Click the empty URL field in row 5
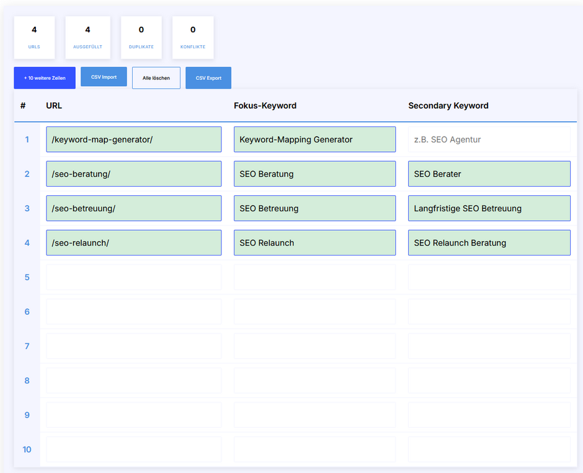The image size is (583, 473). [133, 277]
